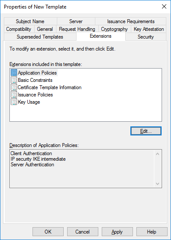This screenshot has width=171, height=240.
Task: Click the description box scroll down arrow
Action: 158,183
